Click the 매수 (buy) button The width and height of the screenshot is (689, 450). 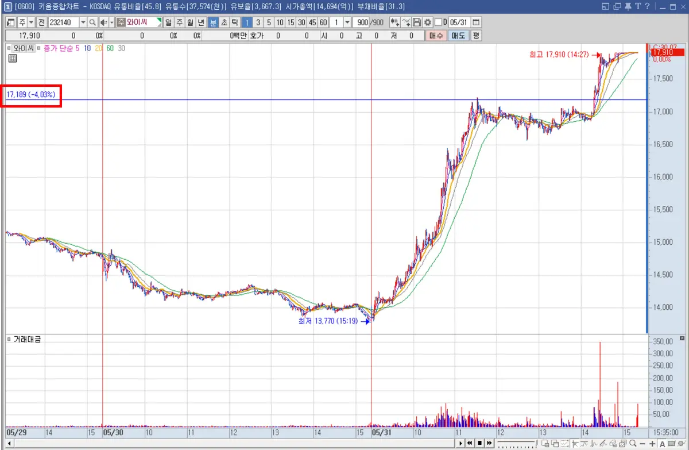[x=436, y=36]
